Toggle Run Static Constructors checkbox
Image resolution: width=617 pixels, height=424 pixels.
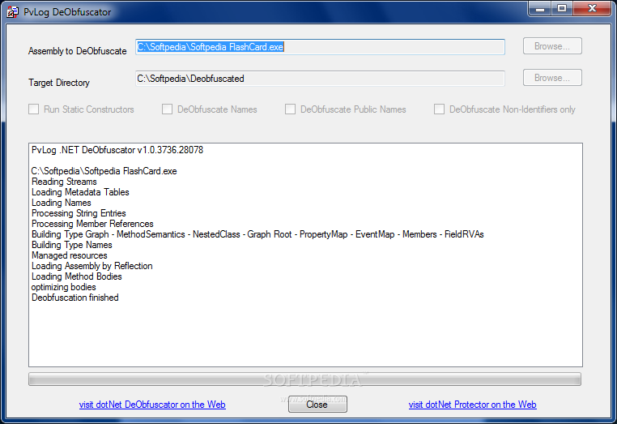[34, 109]
